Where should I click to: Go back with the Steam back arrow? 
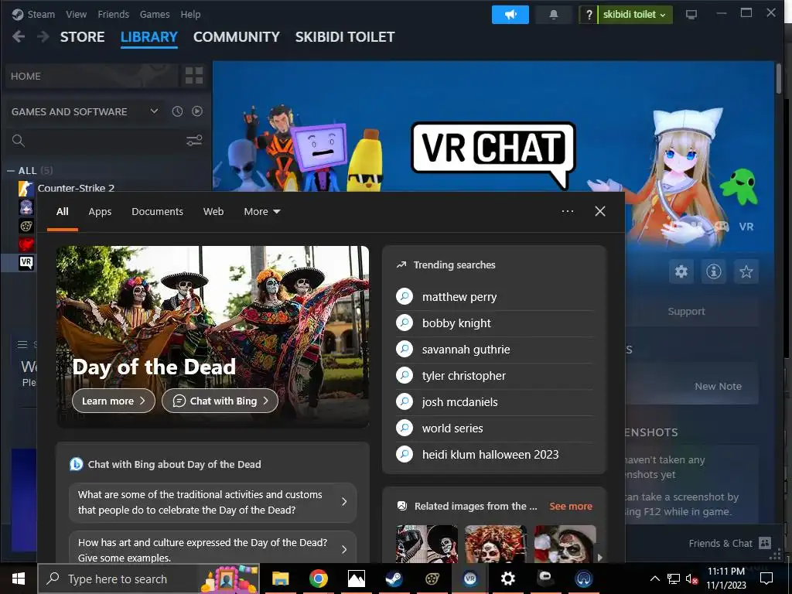19,36
